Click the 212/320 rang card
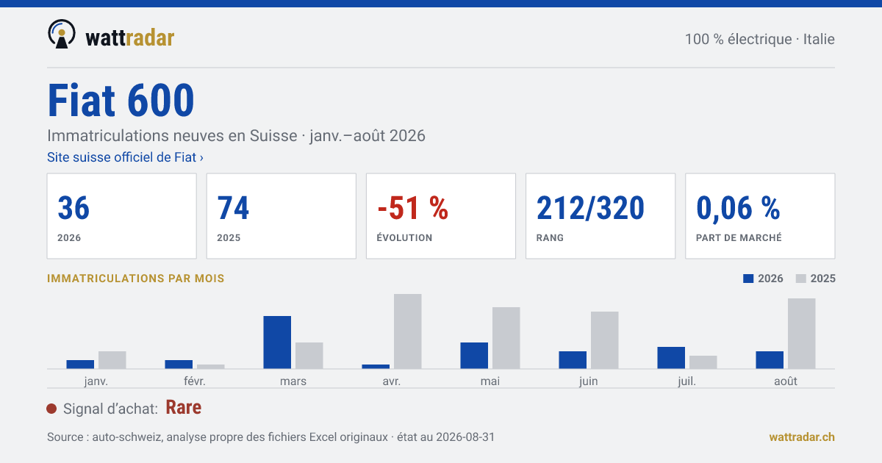 click(x=600, y=216)
